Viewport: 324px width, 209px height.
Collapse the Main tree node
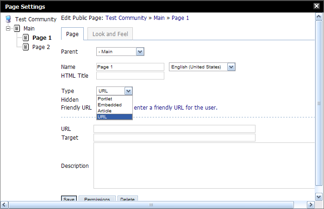pos(8,28)
